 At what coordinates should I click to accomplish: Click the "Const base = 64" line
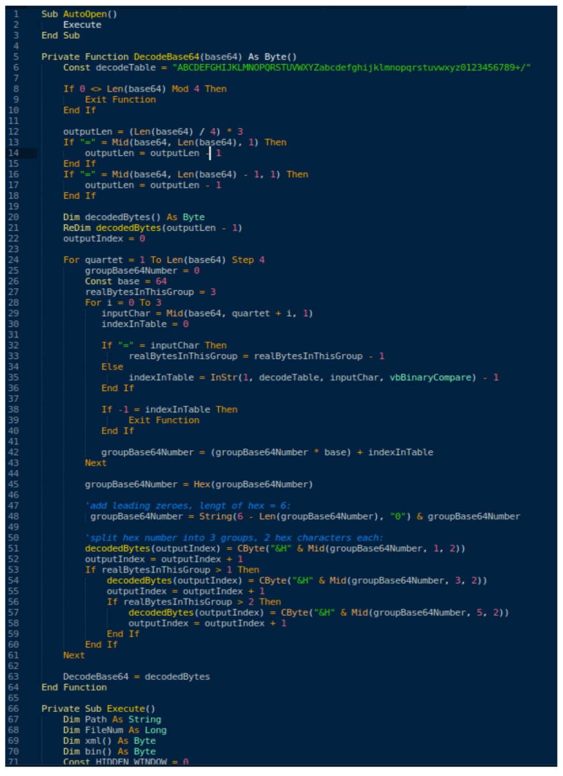pyautogui.click(x=126, y=281)
